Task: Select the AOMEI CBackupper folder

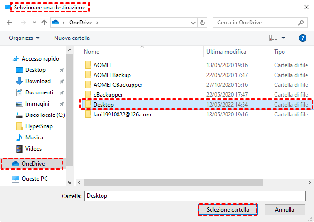Action: click(x=118, y=85)
